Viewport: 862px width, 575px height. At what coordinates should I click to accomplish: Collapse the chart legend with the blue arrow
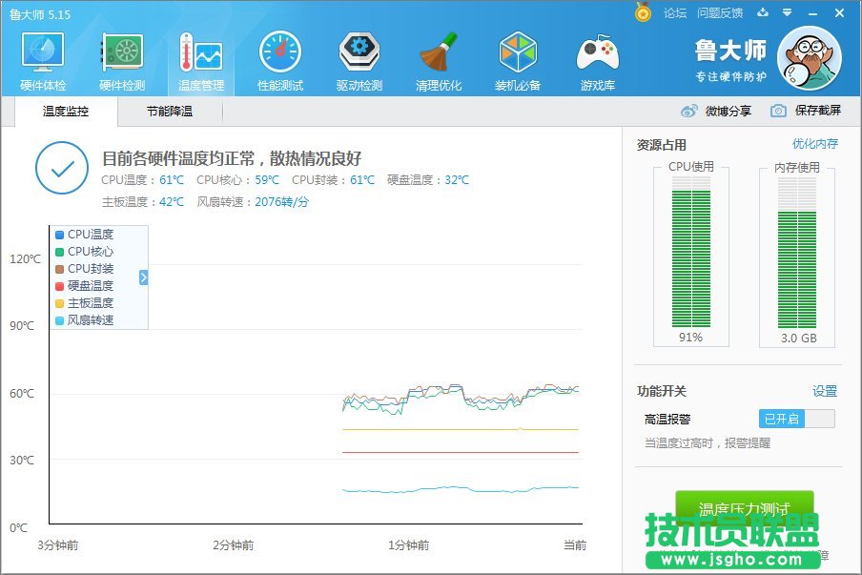coord(143,277)
